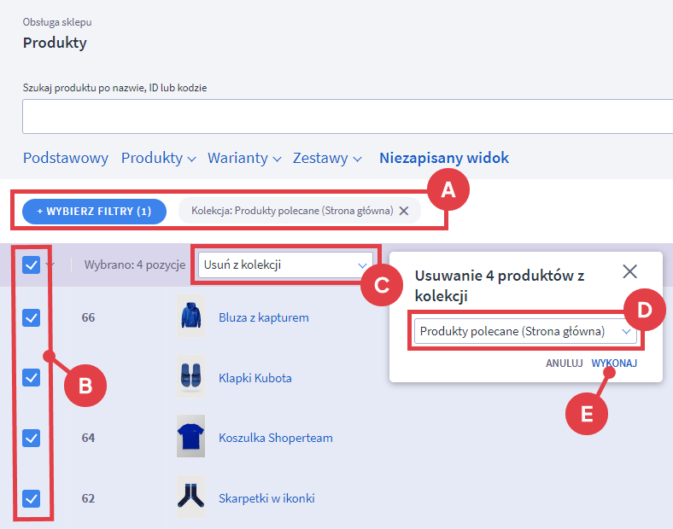This screenshot has height=529, width=673.
Task: Untick the checkbox for product 64
Action: pos(32,438)
